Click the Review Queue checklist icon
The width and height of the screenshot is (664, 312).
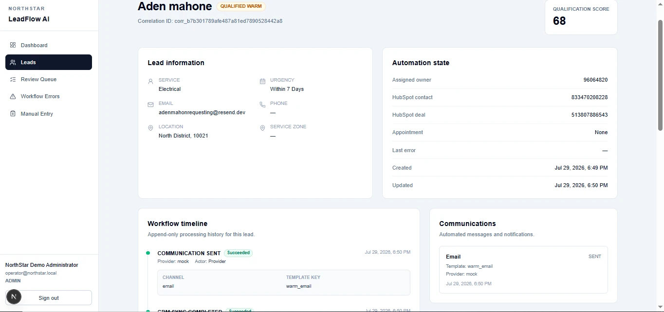13,79
